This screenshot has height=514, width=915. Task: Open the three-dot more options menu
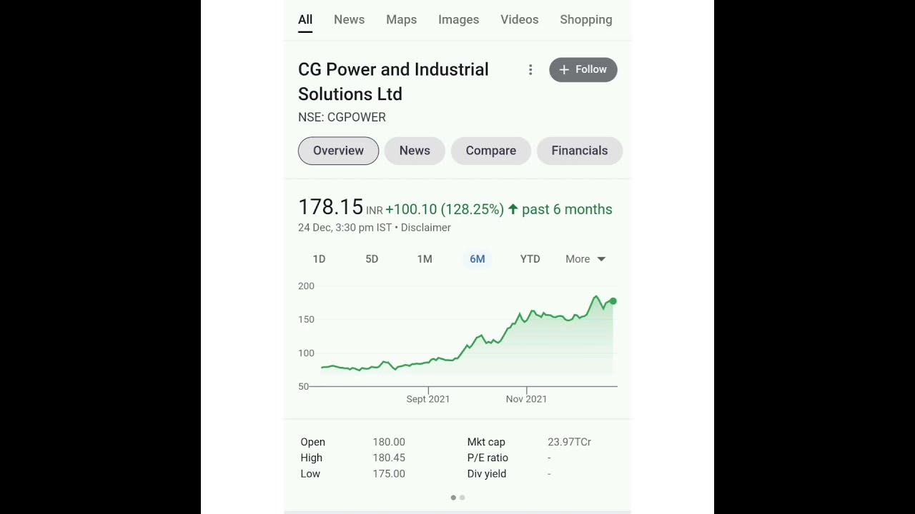coord(530,69)
